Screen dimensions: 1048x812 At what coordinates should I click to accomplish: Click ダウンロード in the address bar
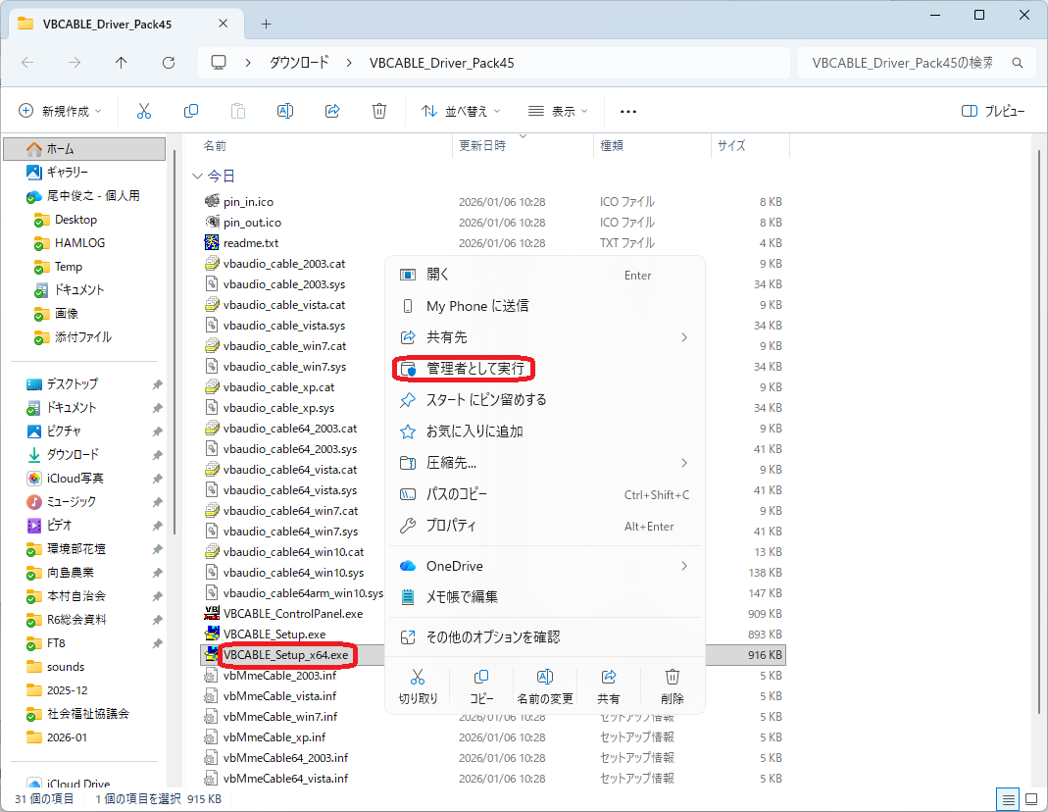click(299, 63)
